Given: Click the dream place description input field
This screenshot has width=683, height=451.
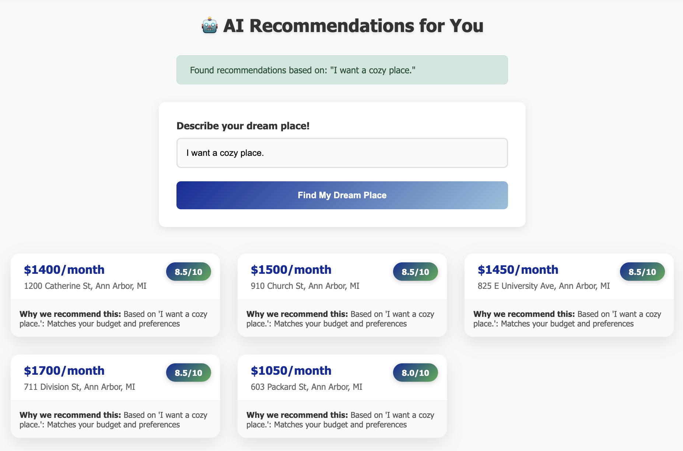Looking at the screenshot, I should pos(342,153).
